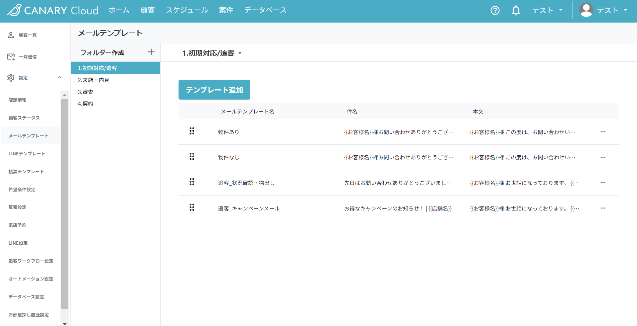Click the フォルダー作成 label
637x326 pixels.
pos(102,53)
